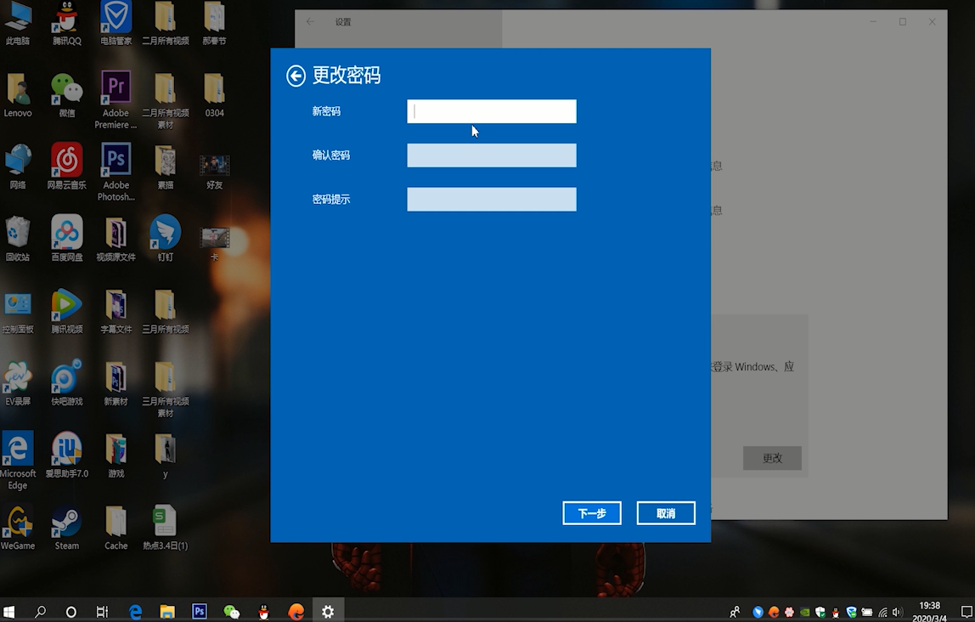Open Photoshop from the taskbar
The image size is (975, 622).
[199, 610]
